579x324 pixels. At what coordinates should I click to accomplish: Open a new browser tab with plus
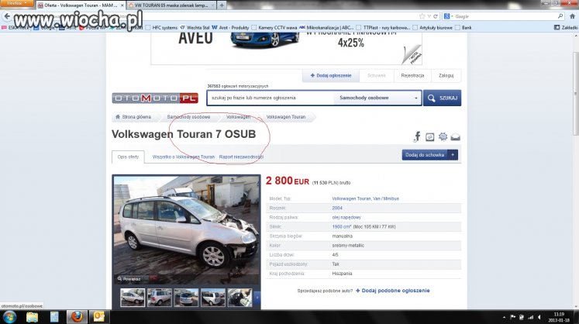(222, 5)
